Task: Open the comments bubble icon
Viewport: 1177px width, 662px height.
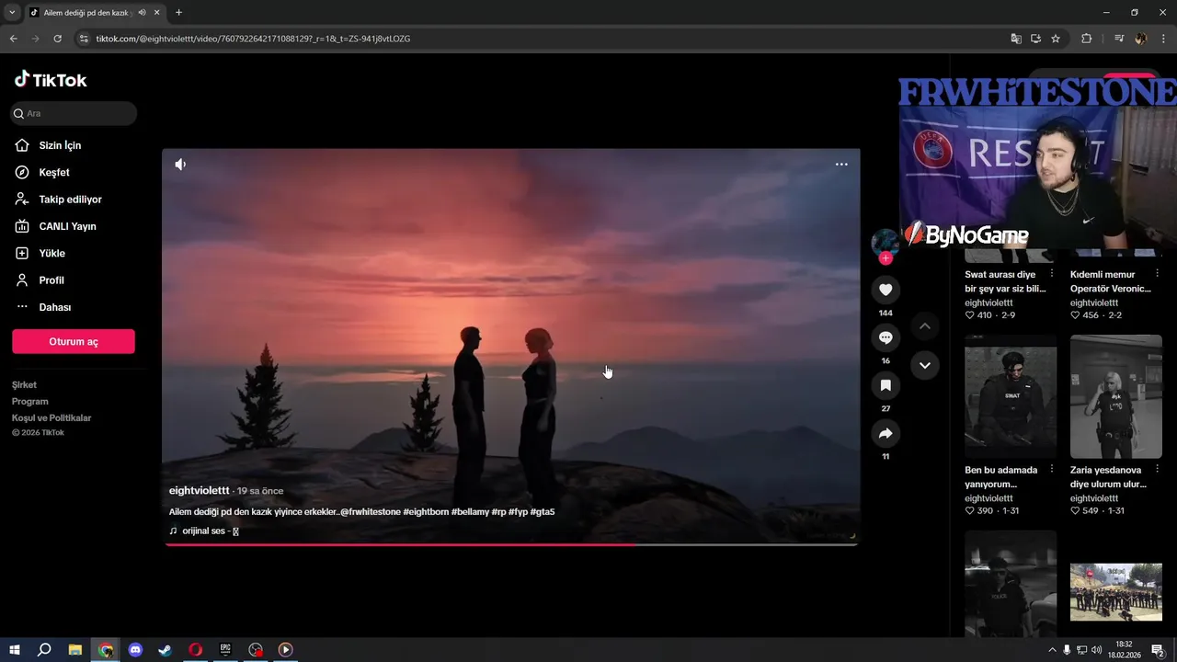Action: [x=886, y=337]
